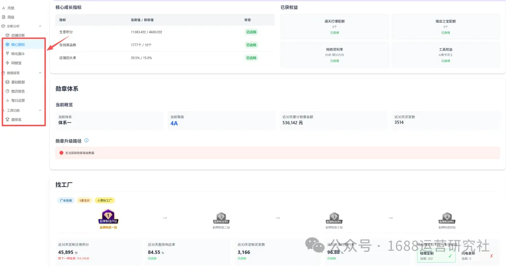Click the 4A current level value

tap(174, 123)
